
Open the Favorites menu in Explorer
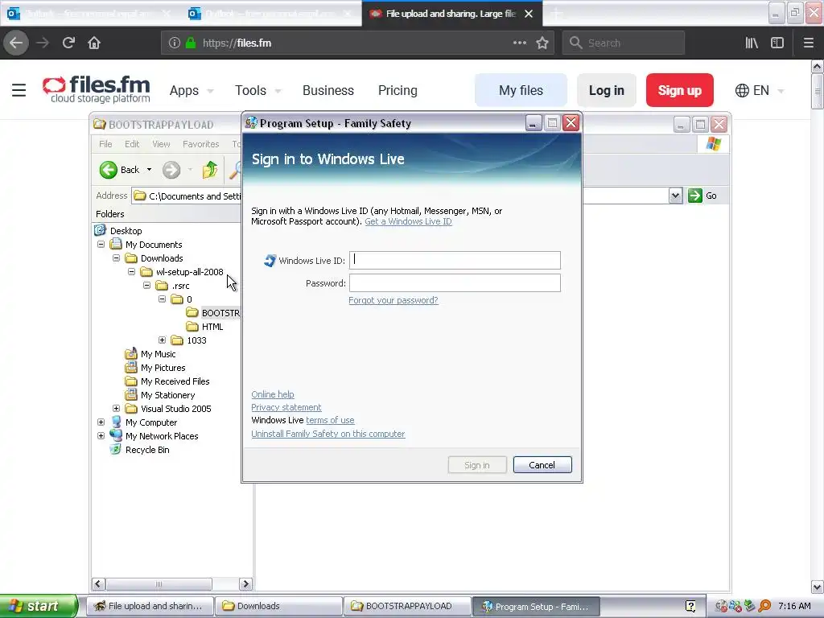tap(200, 144)
